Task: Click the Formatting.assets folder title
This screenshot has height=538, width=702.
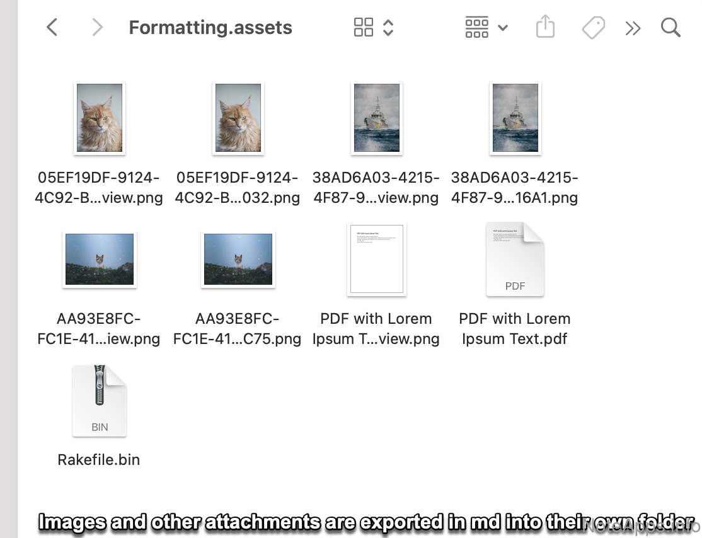Action: coord(210,28)
